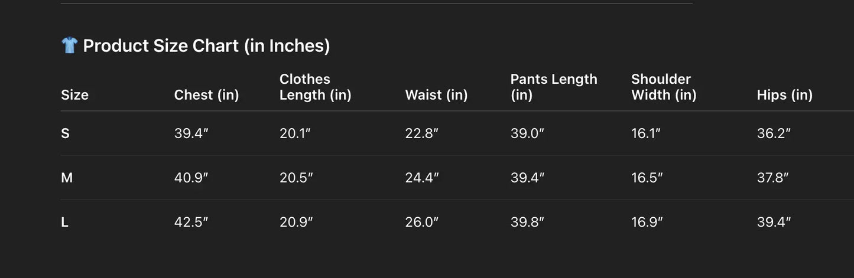Screen dimensions: 854x278
Task: Select the Hips (in) column header
Action: 784,95
